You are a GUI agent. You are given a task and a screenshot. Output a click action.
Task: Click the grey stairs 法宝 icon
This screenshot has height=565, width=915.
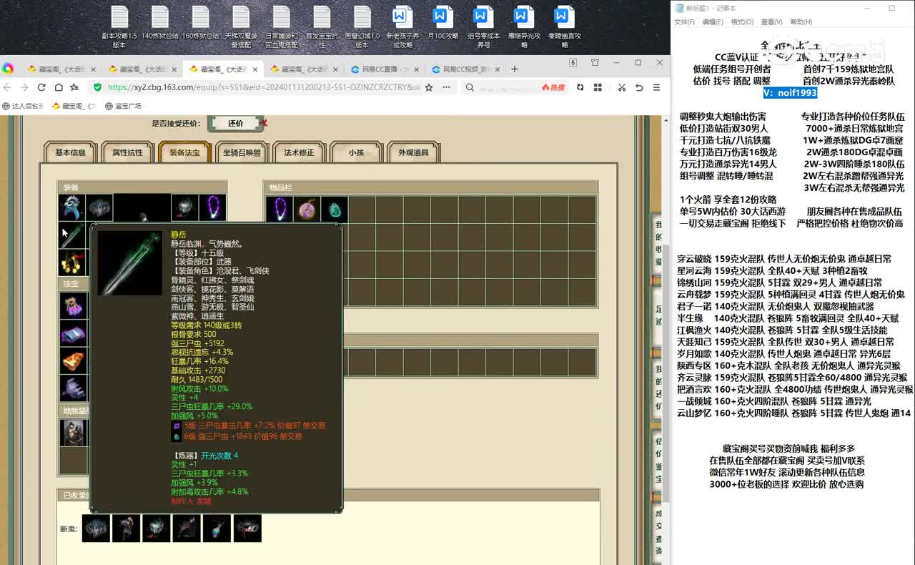click(73, 388)
